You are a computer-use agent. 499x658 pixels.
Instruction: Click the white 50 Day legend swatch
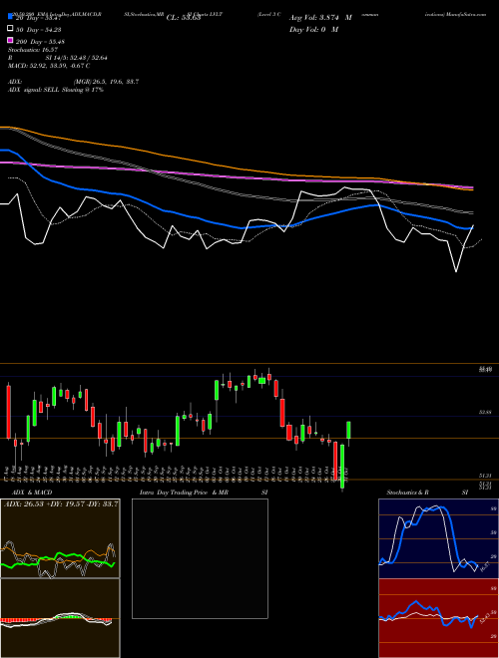point(10,29)
